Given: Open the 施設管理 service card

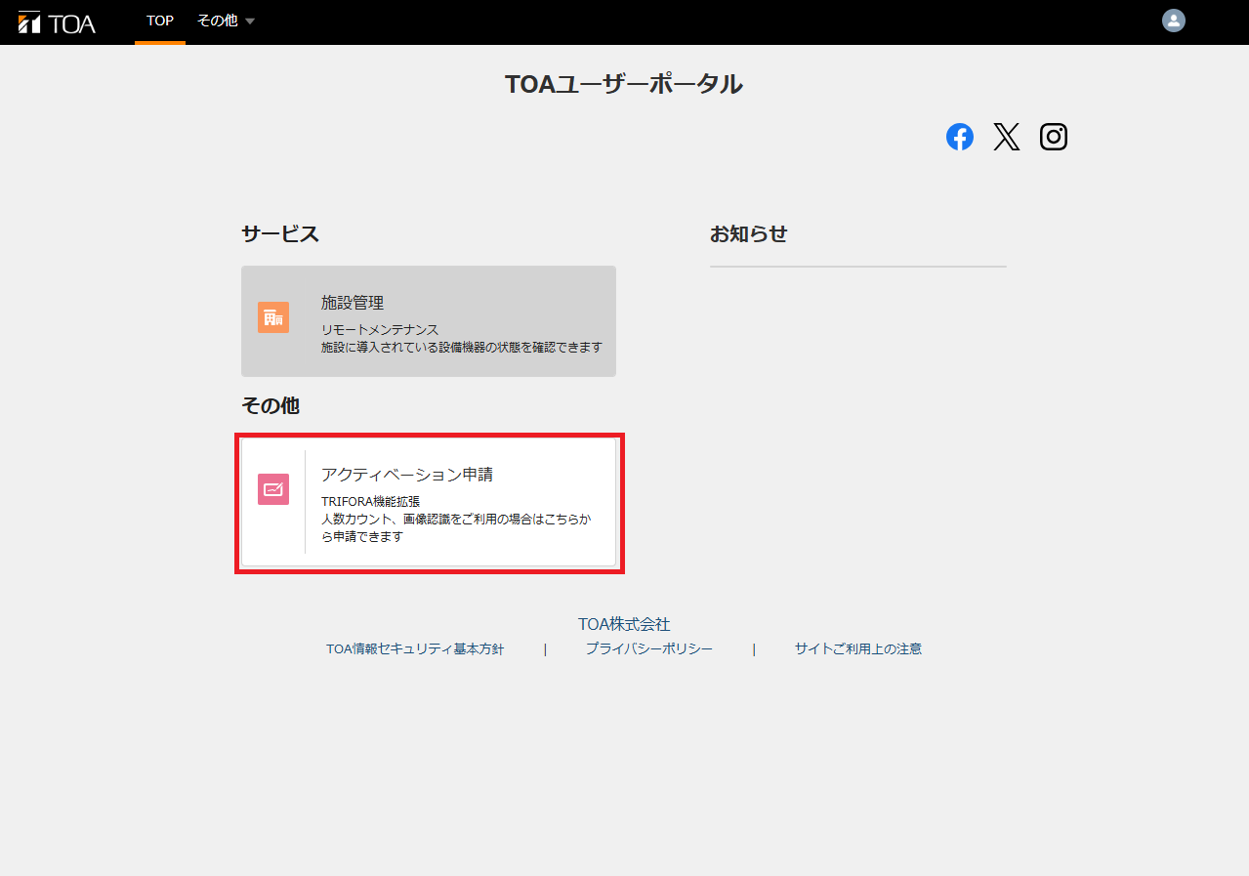Looking at the screenshot, I should pyautogui.click(x=429, y=321).
